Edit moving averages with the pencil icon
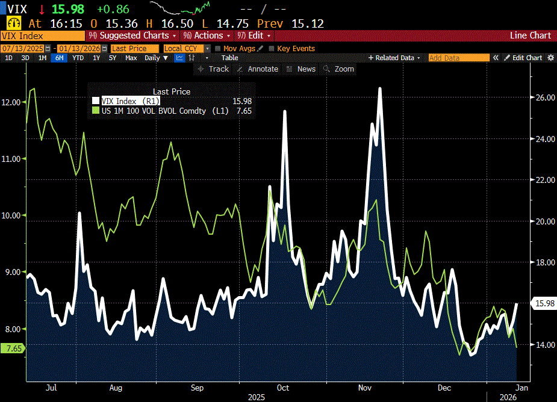This screenshot has width=557, height=402. 260,48
